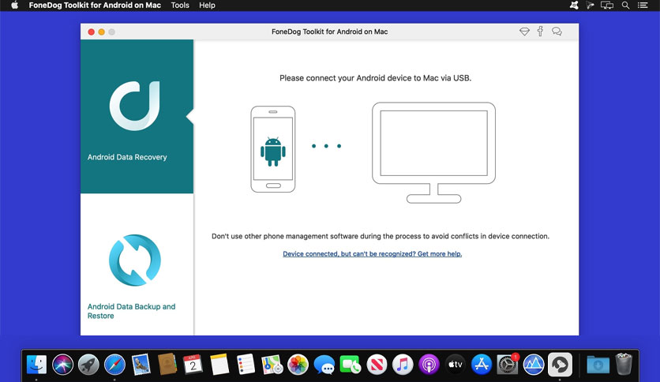Click the diamond upgrade icon in title bar

524,32
